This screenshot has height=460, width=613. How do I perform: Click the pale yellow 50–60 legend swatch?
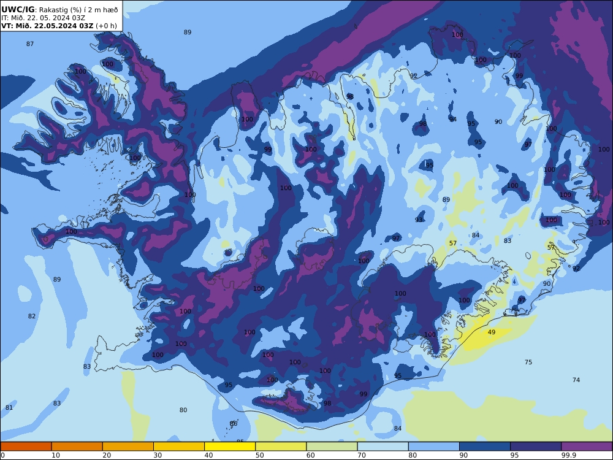[281, 447]
